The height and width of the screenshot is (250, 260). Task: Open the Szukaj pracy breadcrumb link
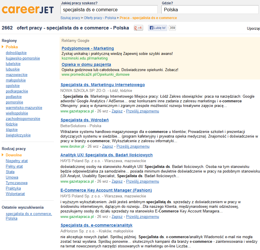click(70, 18)
